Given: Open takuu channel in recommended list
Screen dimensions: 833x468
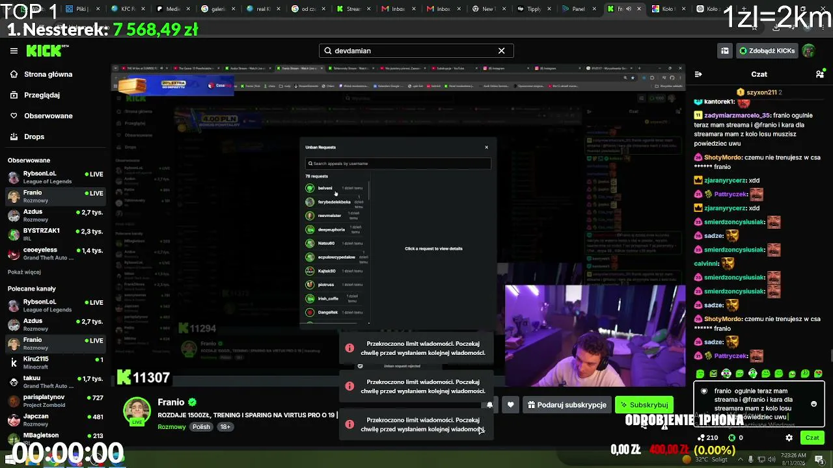Looking at the screenshot, I should (x=55, y=382).
